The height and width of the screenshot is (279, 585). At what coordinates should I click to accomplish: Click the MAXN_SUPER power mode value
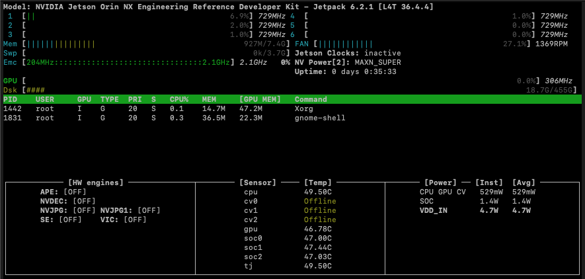(x=378, y=62)
